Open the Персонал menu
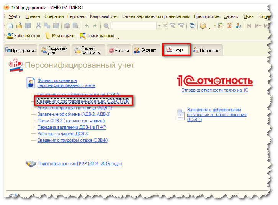The height and width of the screenshot is (205, 278). pos(77,16)
